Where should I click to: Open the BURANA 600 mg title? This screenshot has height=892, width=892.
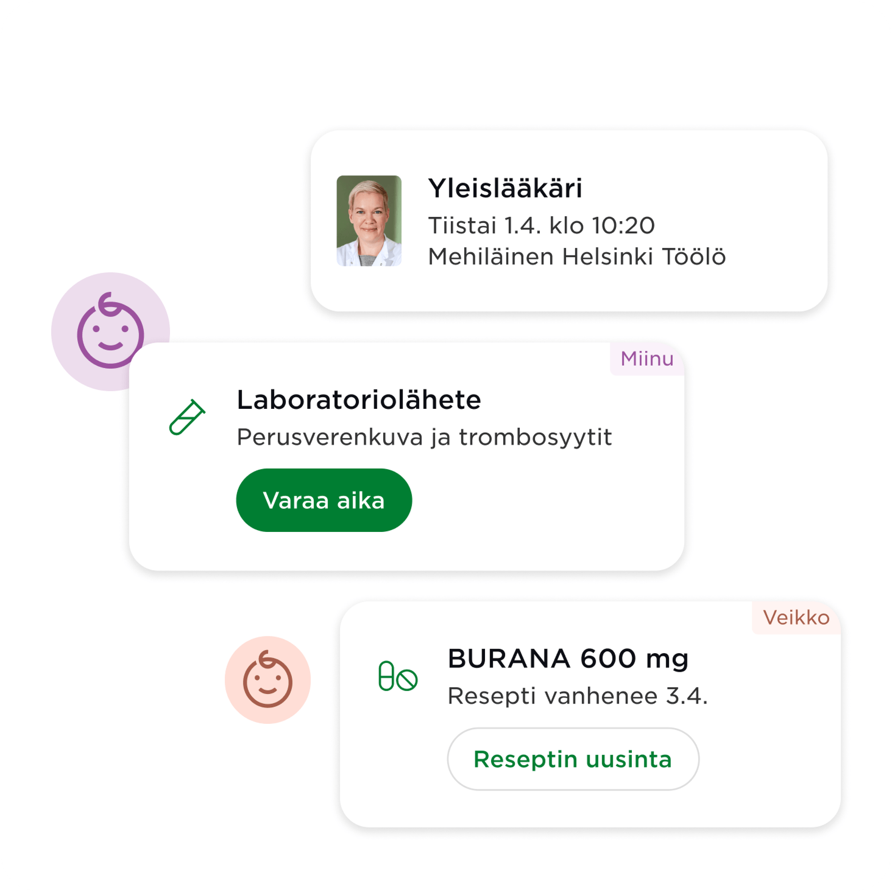[568, 659]
